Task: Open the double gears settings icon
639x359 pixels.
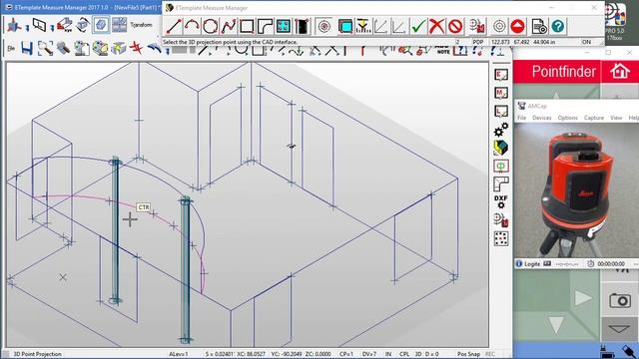Action: click(x=501, y=130)
